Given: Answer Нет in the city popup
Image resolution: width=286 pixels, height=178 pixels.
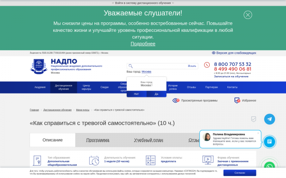Looking at the screenshot, I should (x=136, y=94).
